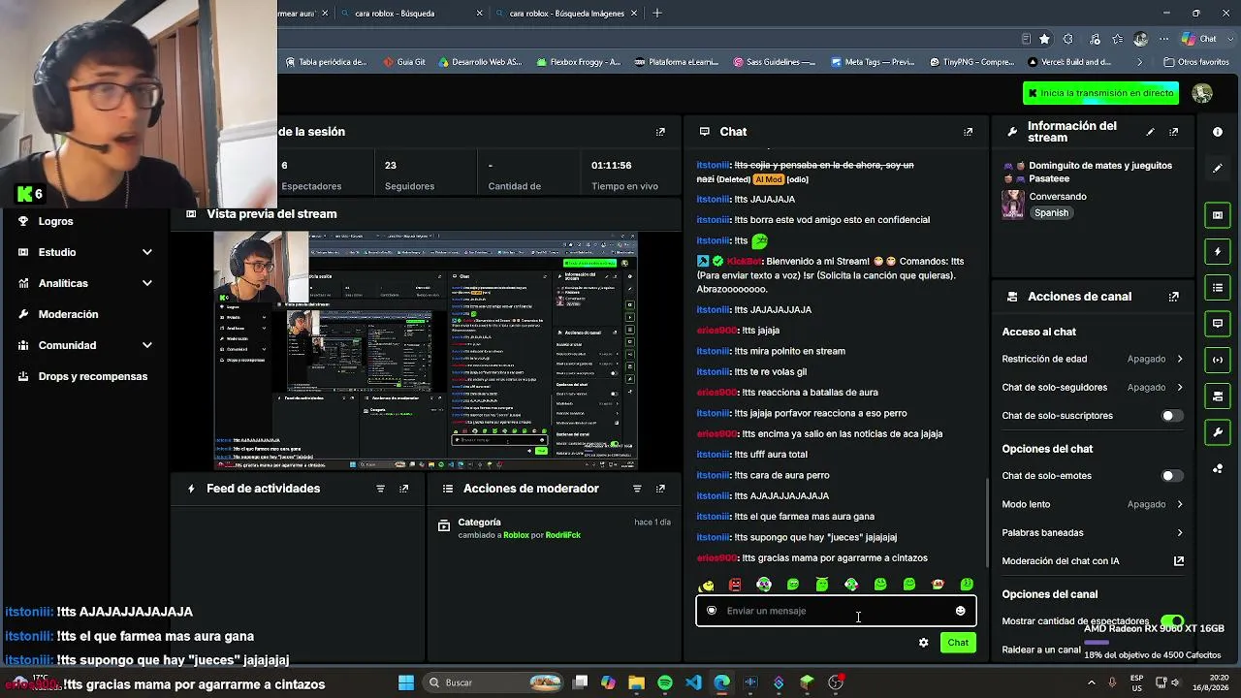Image resolution: width=1241 pixels, height=698 pixels.
Task: Click the 'Raidear a un canal' option
Action: [1041, 650]
